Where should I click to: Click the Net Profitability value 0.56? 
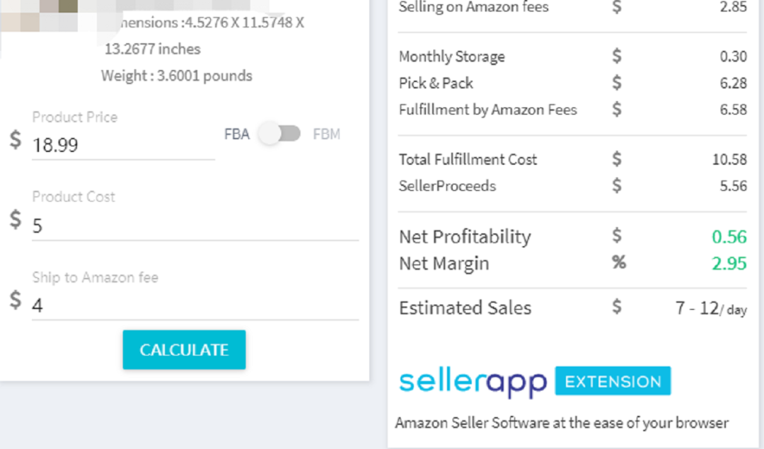pos(729,237)
